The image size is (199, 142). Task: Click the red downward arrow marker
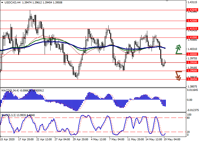coord(178,75)
